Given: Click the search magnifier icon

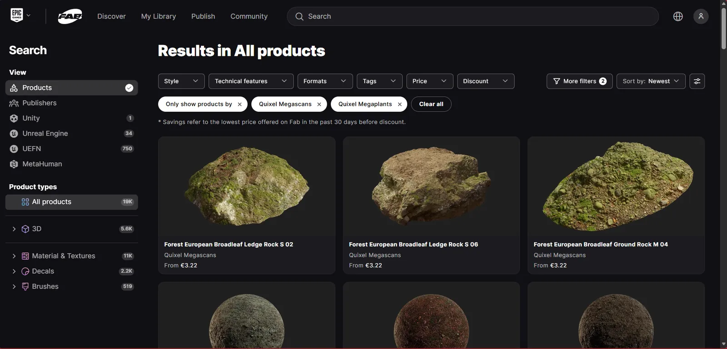Looking at the screenshot, I should click(x=299, y=16).
